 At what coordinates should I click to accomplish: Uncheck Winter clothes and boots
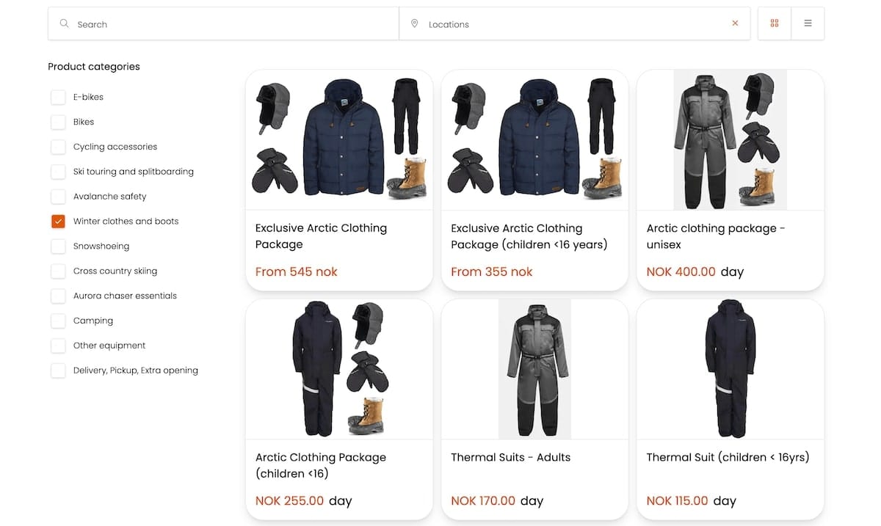point(58,222)
